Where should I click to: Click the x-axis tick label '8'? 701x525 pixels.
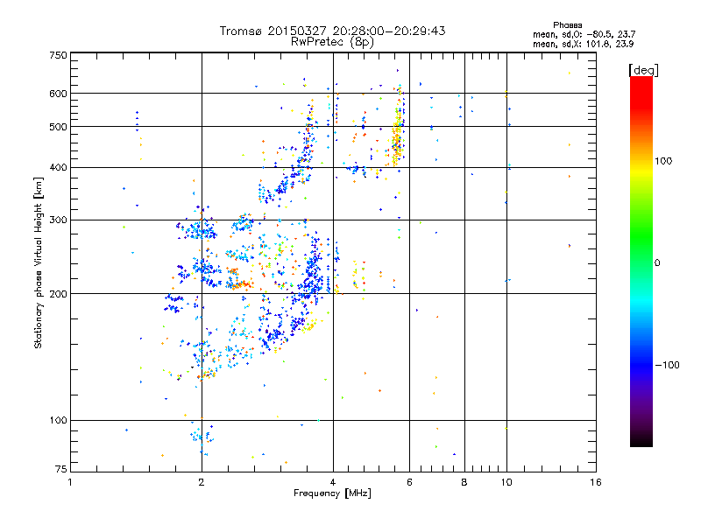pyautogui.click(x=464, y=482)
